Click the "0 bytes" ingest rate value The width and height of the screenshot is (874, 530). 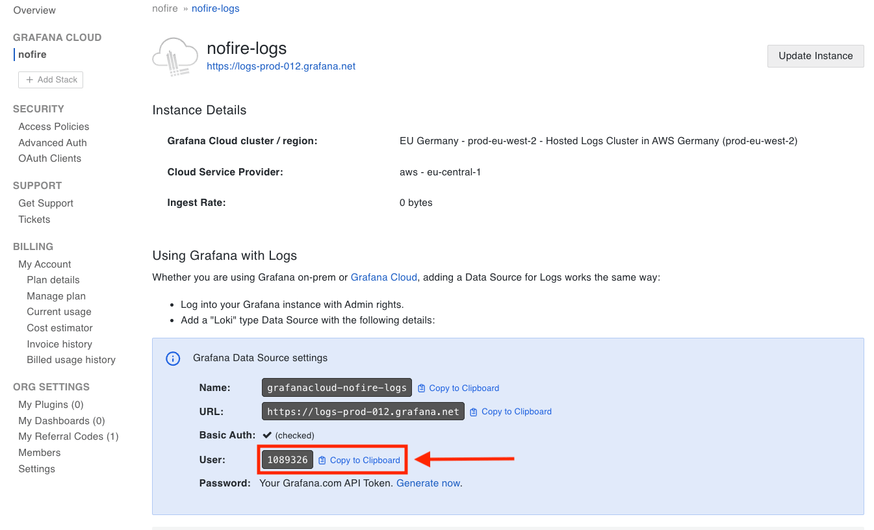416,203
